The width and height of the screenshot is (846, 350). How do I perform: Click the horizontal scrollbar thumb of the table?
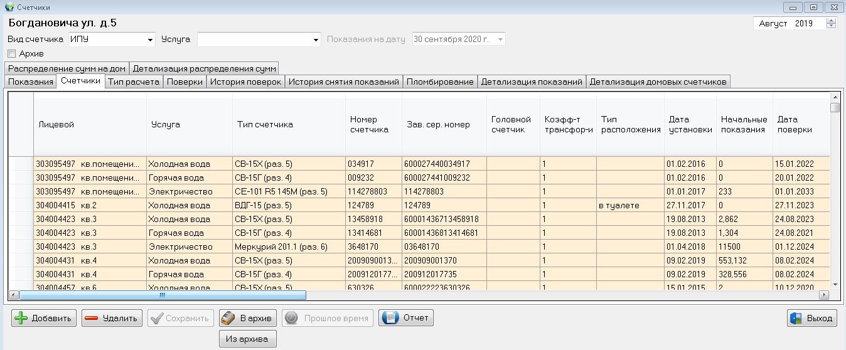pos(163,295)
